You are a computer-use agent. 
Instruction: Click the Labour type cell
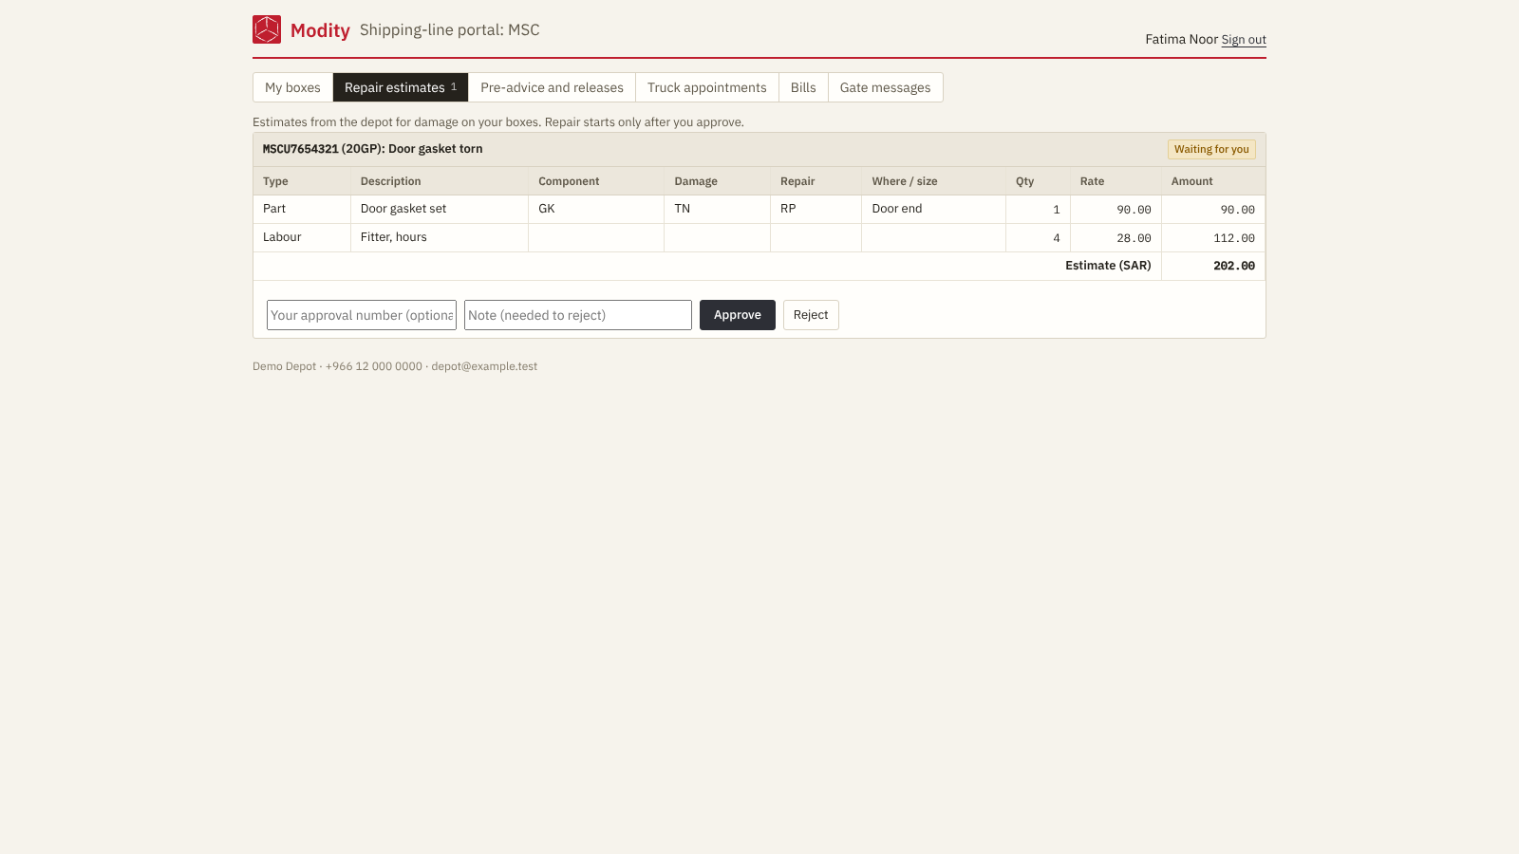tap(302, 237)
